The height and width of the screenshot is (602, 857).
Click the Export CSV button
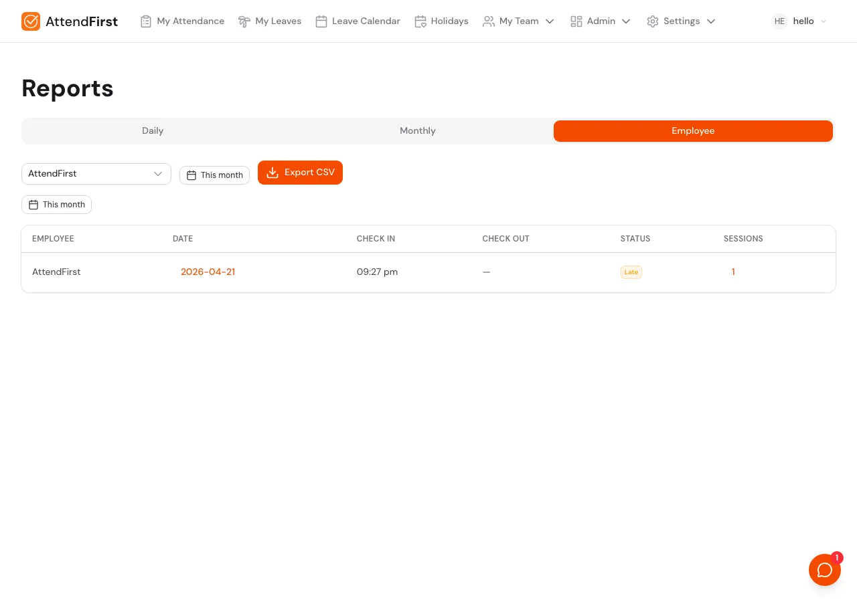click(300, 173)
